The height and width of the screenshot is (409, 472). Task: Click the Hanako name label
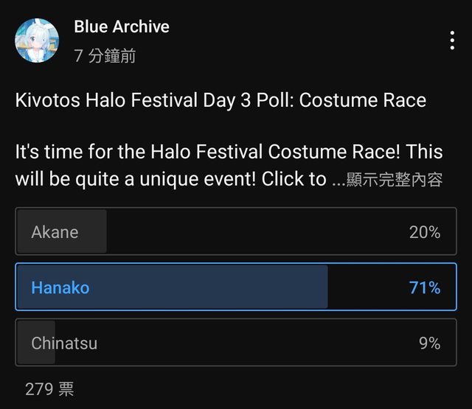pos(60,287)
